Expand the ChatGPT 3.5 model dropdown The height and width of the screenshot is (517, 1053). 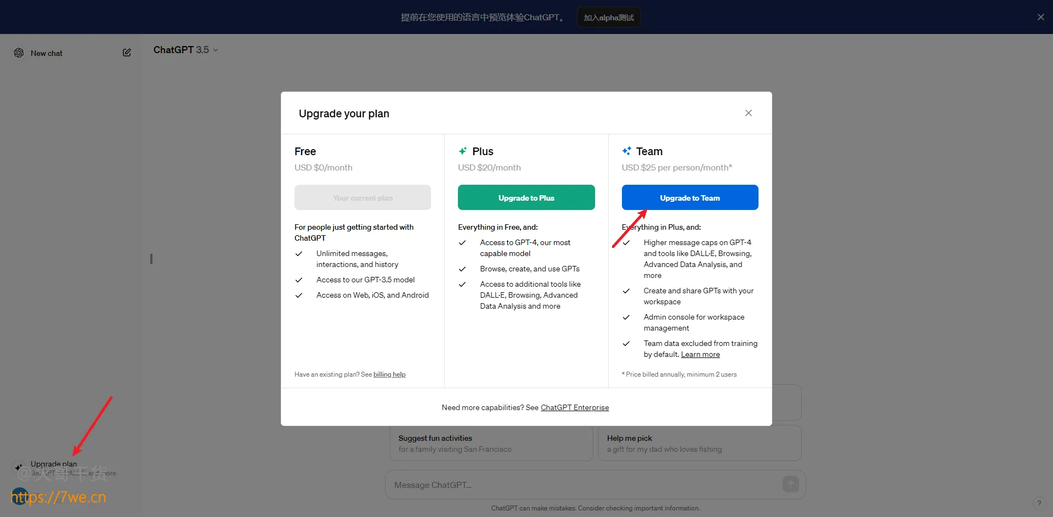[185, 50]
